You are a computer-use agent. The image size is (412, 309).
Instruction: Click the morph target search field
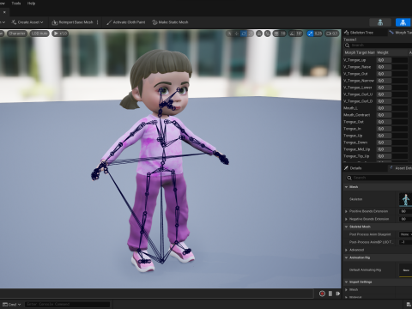378,45
